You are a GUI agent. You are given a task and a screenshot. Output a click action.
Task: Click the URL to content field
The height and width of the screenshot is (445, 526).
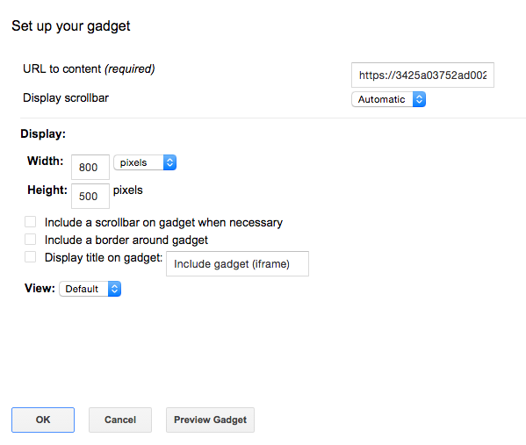pos(422,75)
